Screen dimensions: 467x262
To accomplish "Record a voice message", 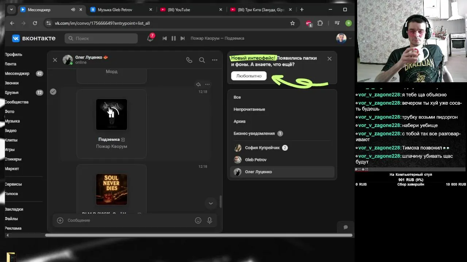I will (x=209, y=220).
